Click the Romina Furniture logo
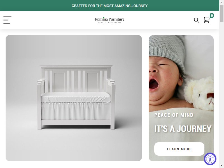 pos(109,20)
